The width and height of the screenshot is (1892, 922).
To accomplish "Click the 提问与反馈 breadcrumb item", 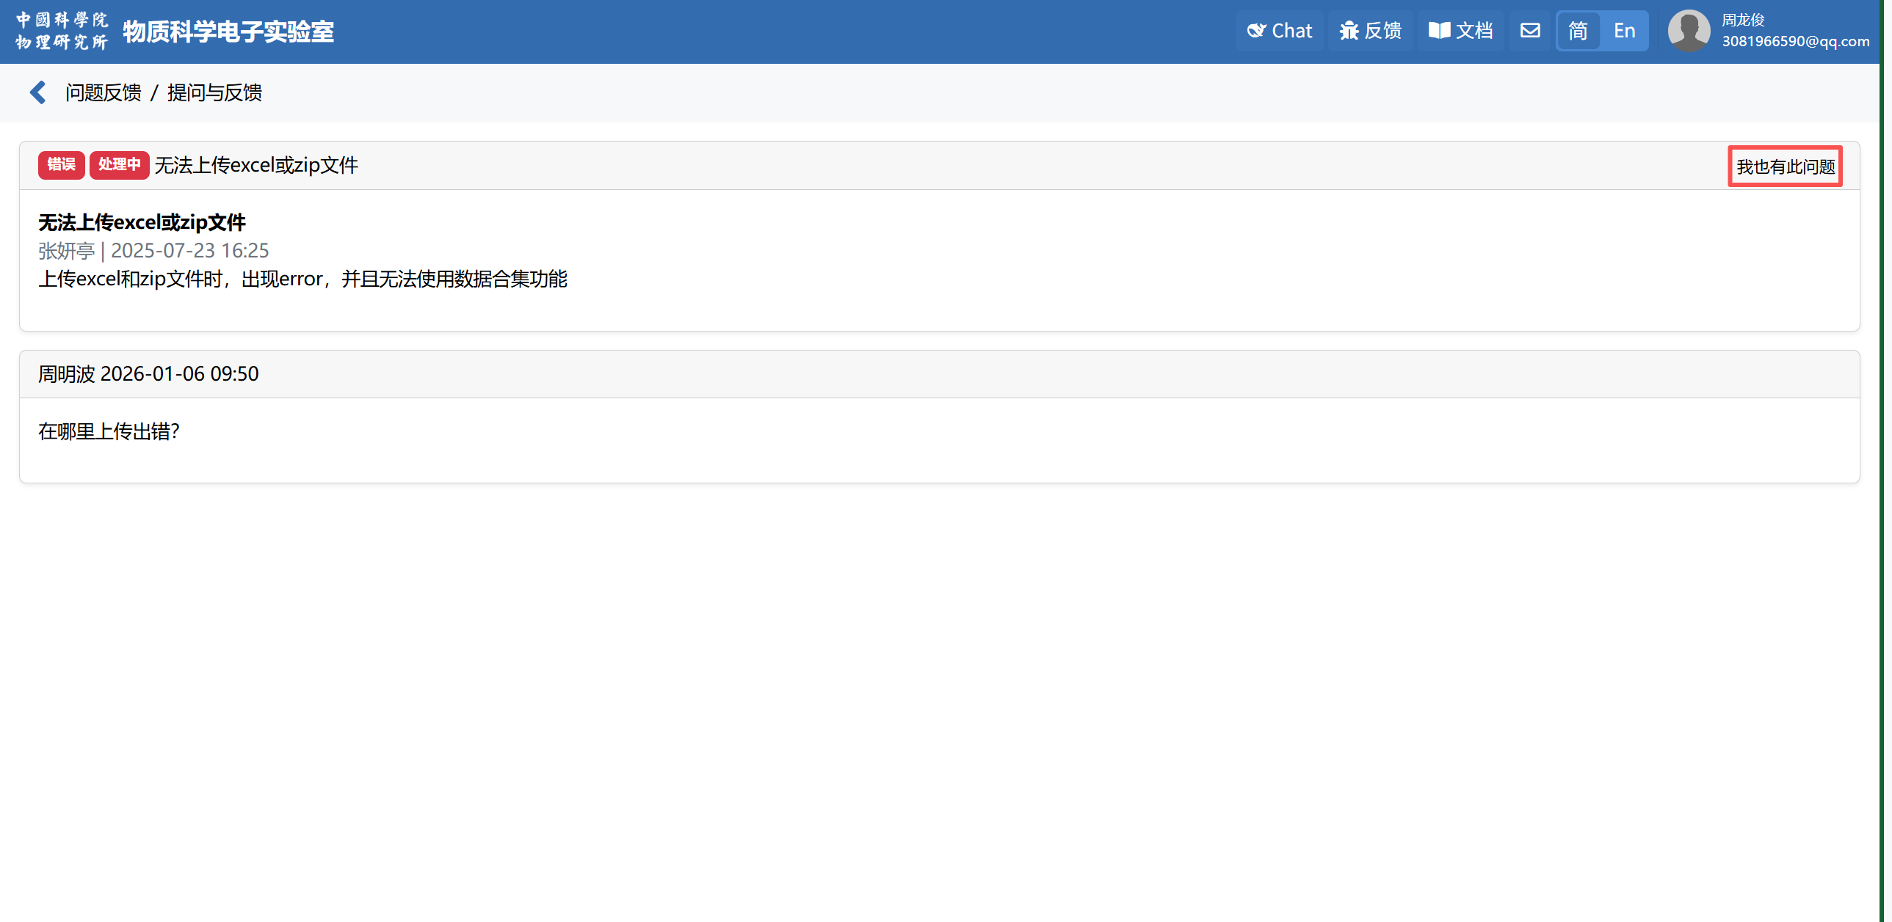I will [x=214, y=92].
